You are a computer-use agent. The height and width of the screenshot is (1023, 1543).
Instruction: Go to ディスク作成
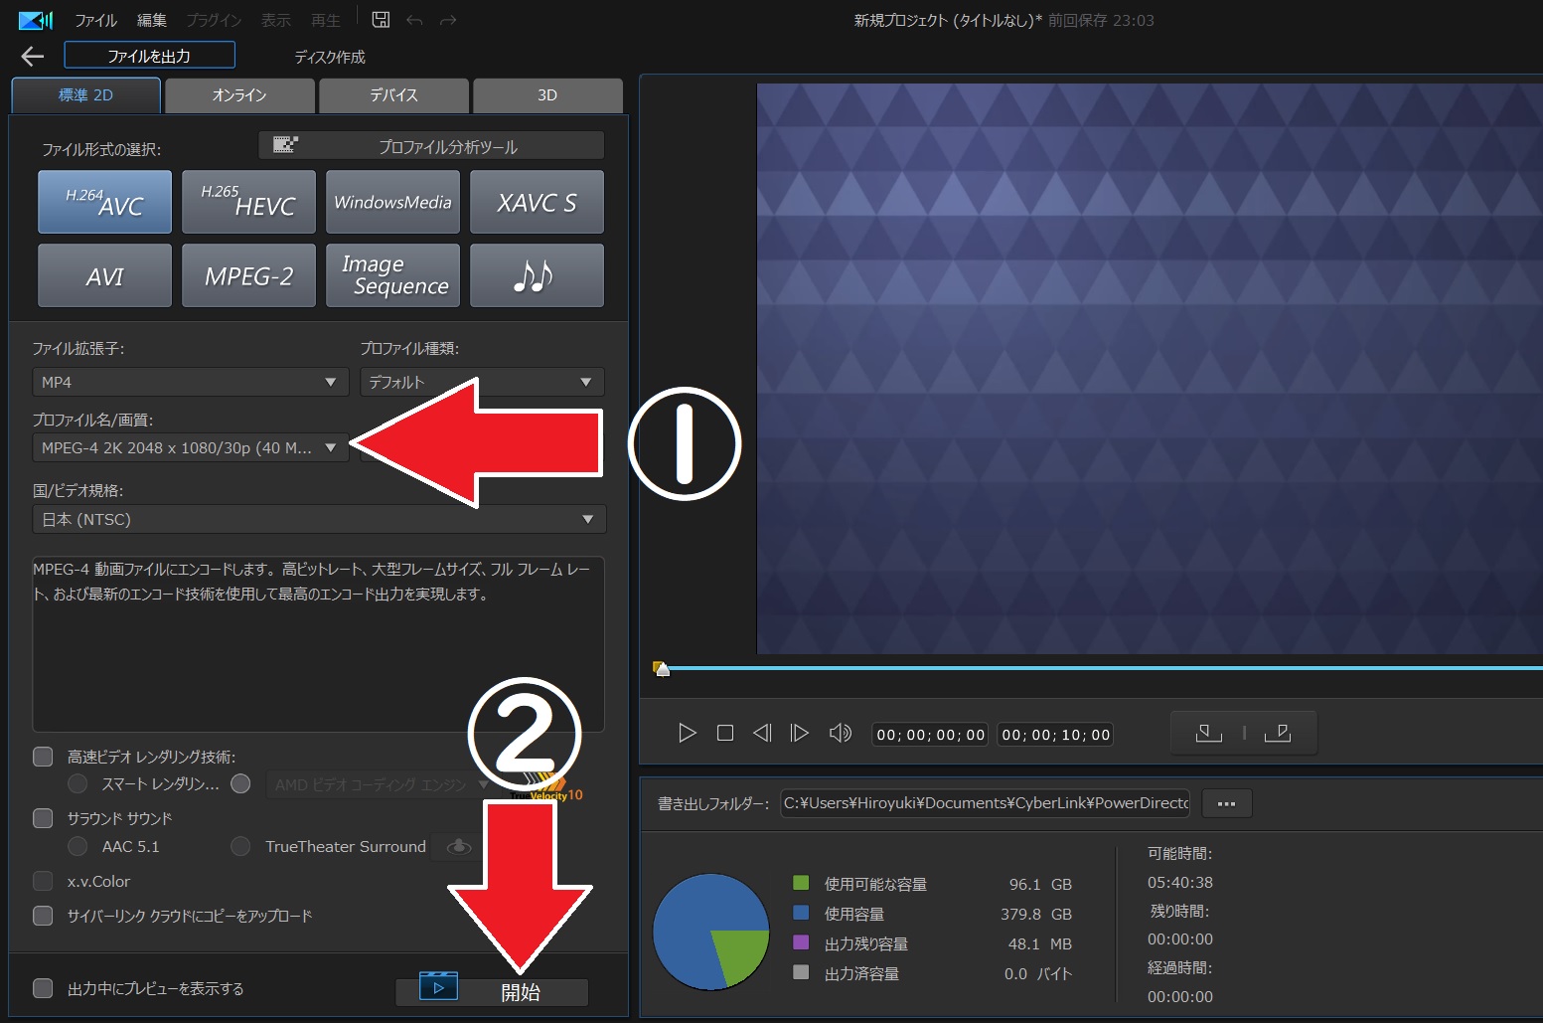[x=330, y=57]
